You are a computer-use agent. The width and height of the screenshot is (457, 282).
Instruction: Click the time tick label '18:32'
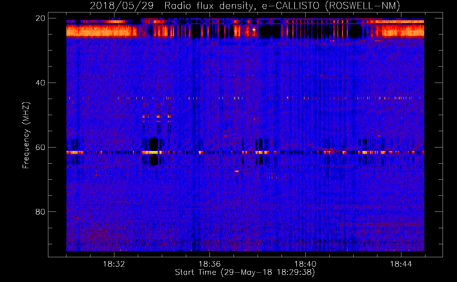pos(114,264)
